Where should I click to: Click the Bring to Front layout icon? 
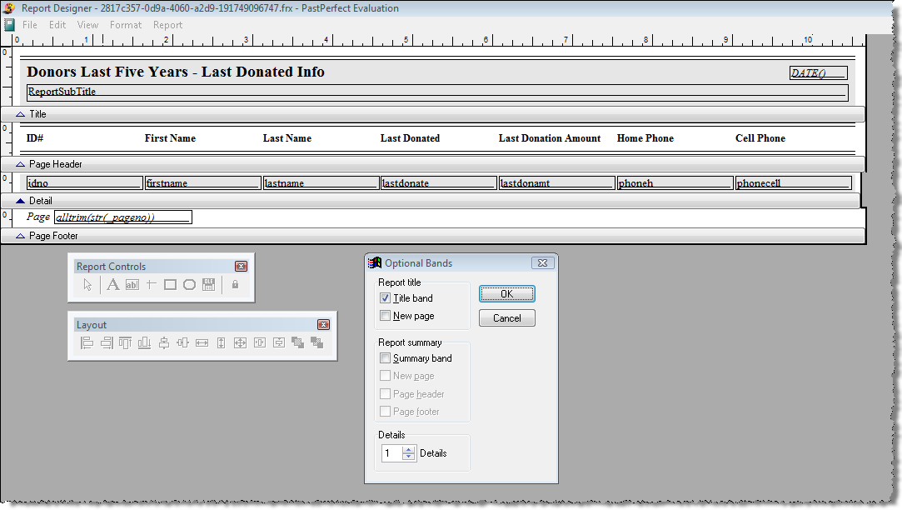297,342
